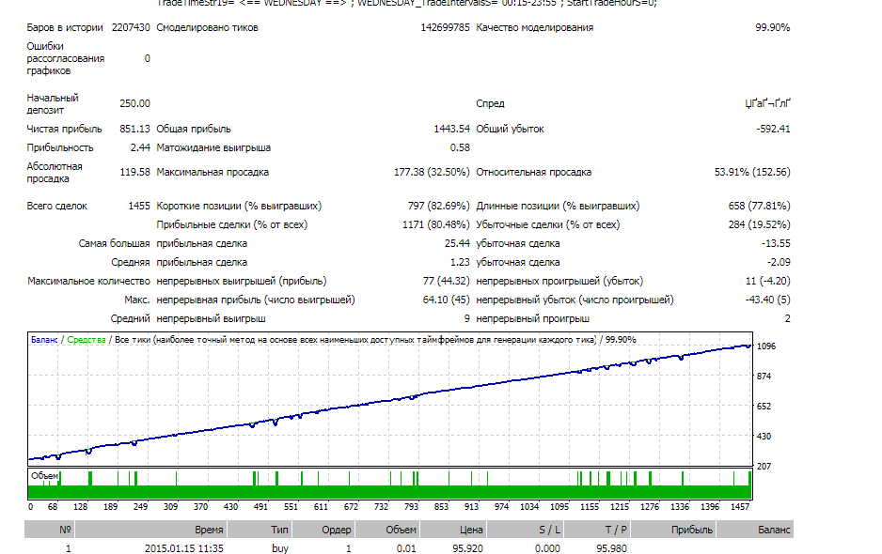Click the 'Объем' volume panel label
The image size is (882, 554).
44,476
